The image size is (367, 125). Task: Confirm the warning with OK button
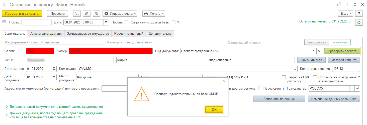click(214, 110)
